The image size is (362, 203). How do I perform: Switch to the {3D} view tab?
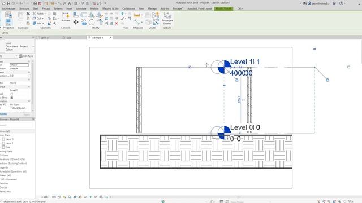[x=69, y=38]
